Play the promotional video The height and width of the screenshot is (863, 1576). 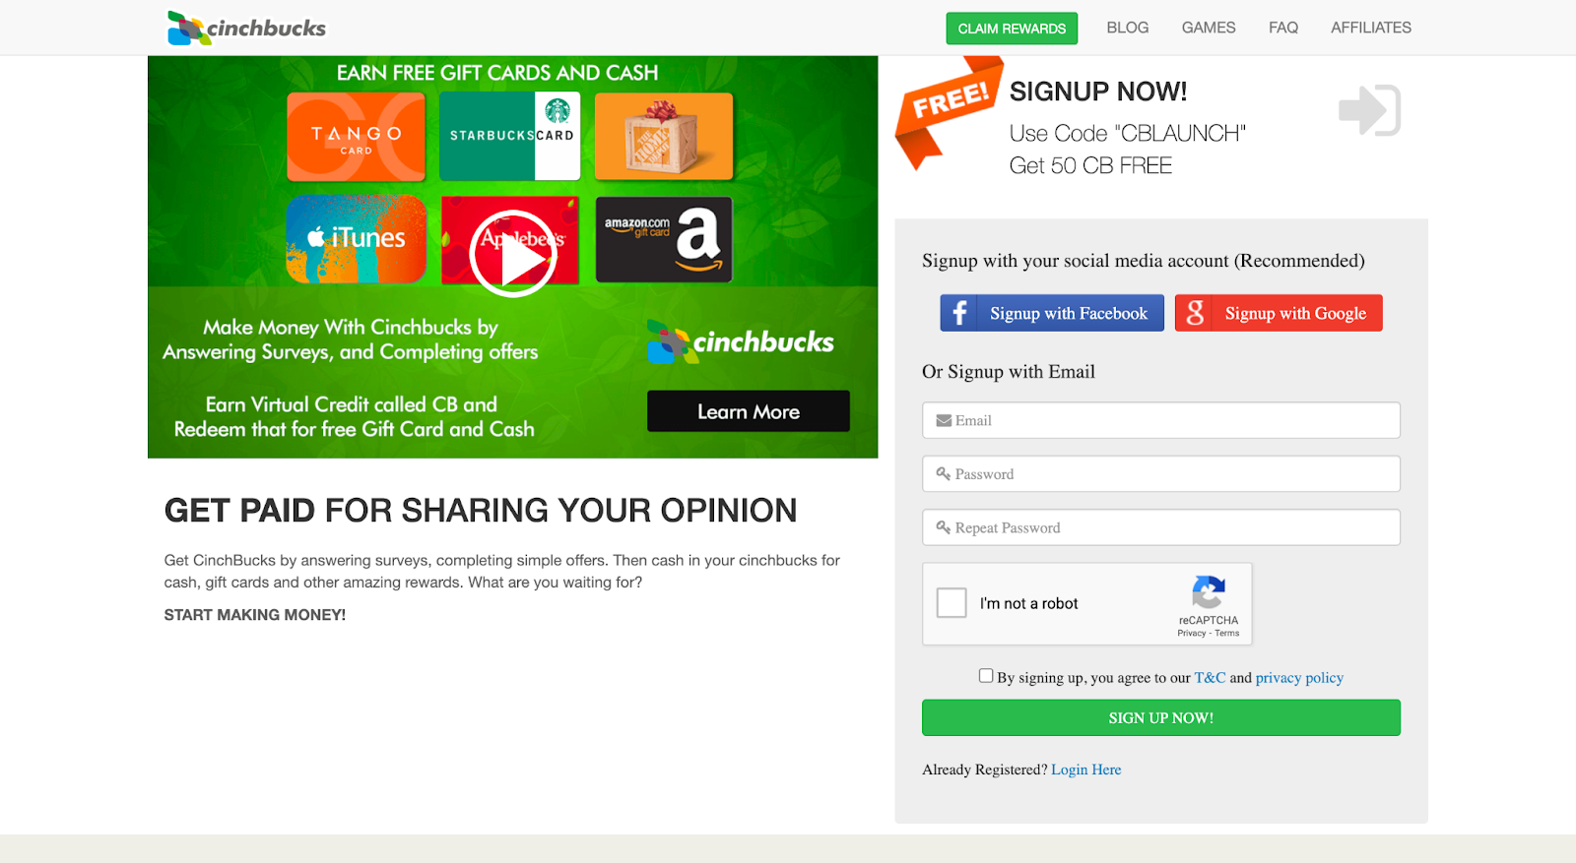(x=513, y=254)
